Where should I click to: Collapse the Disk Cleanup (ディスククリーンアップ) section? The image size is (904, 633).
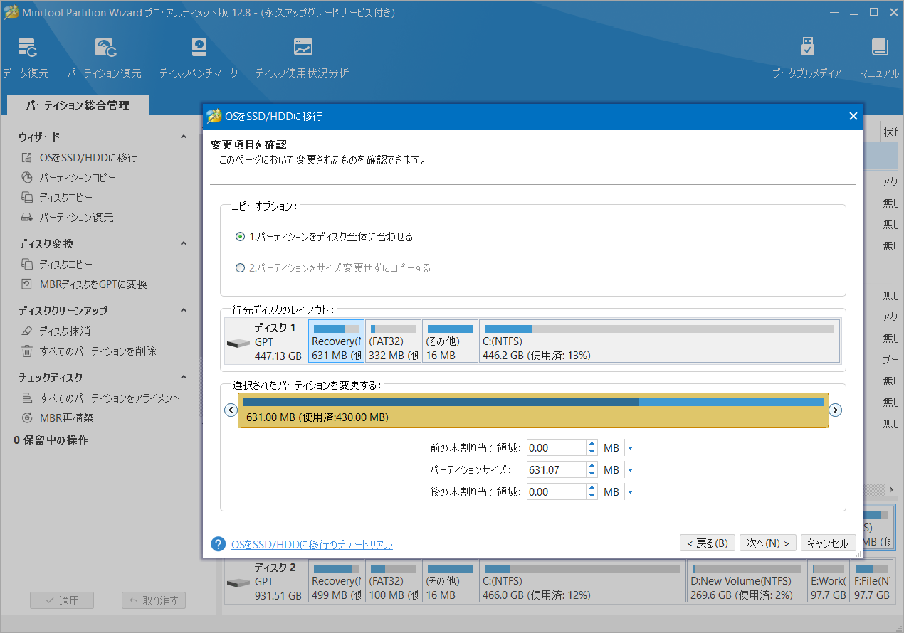pyautogui.click(x=183, y=310)
